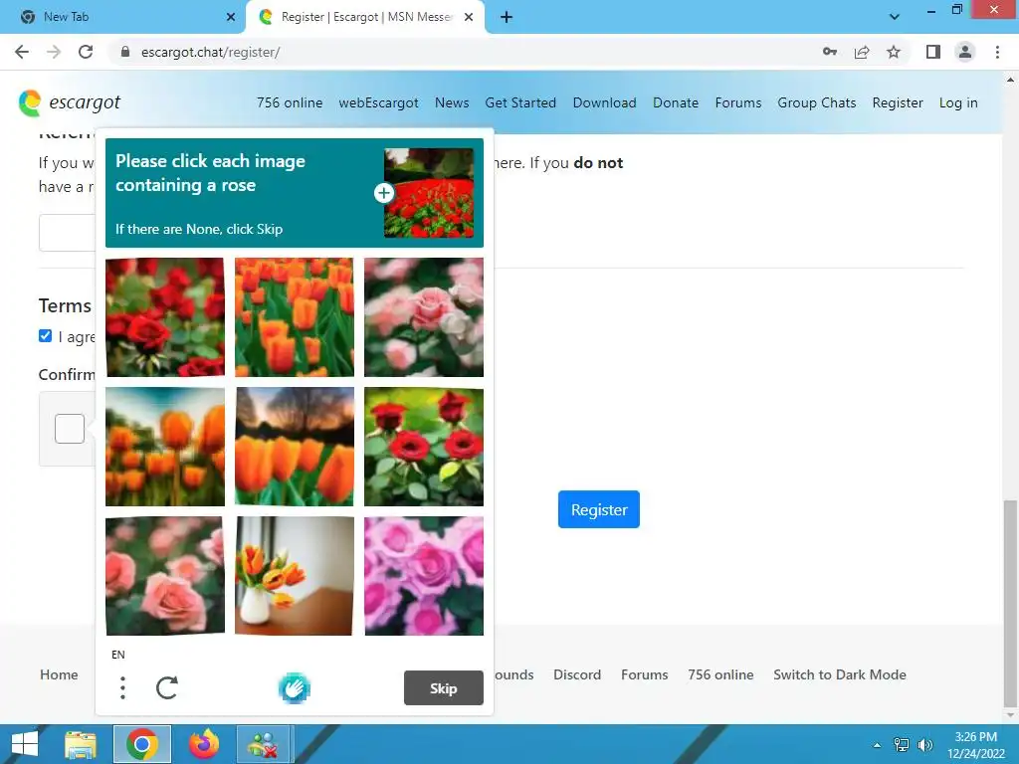Open the MSN Messenger taskbar icon

coord(265,744)
